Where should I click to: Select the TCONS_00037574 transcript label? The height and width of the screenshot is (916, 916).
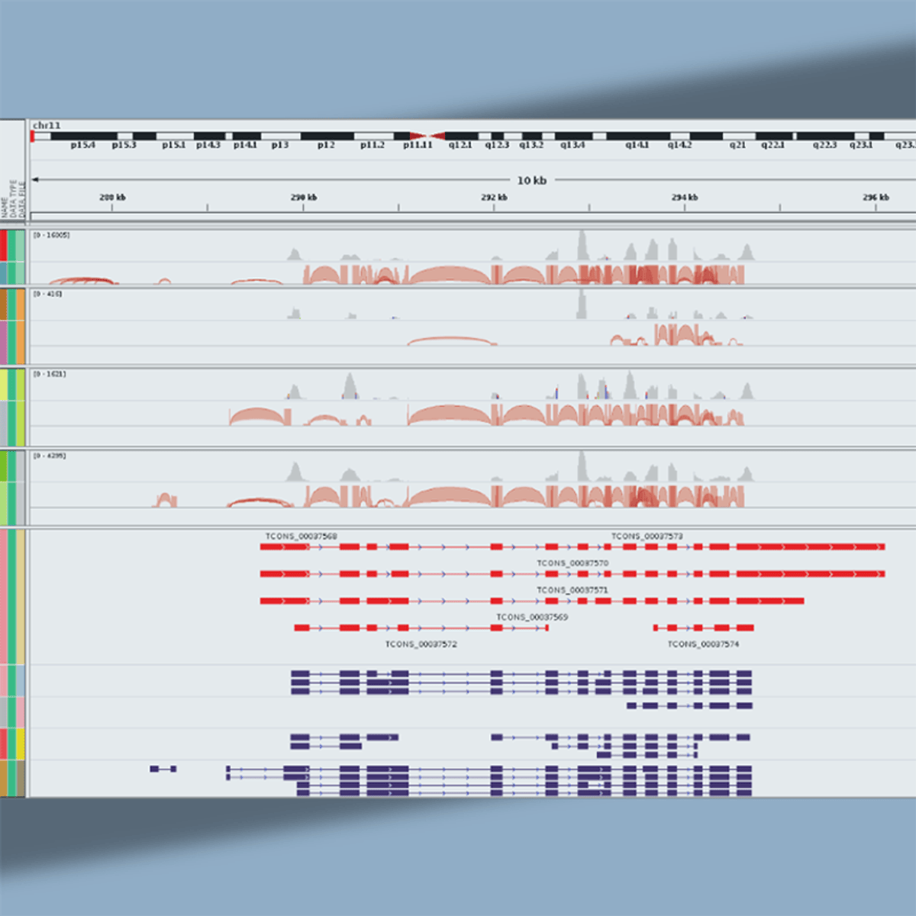point(705,643)
